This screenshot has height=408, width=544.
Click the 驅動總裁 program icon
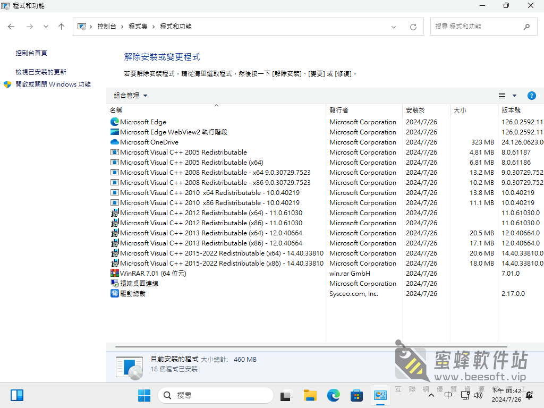pos(115,293)
